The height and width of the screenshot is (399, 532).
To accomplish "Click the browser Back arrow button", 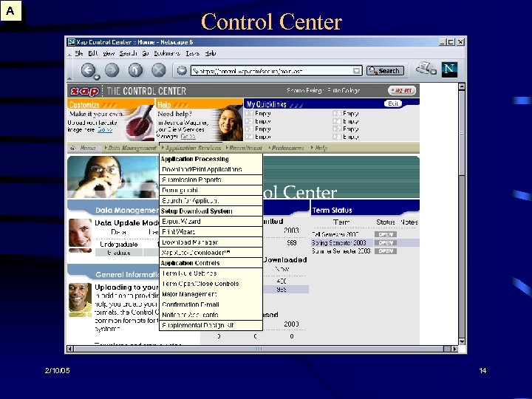I will pos(89,70).
